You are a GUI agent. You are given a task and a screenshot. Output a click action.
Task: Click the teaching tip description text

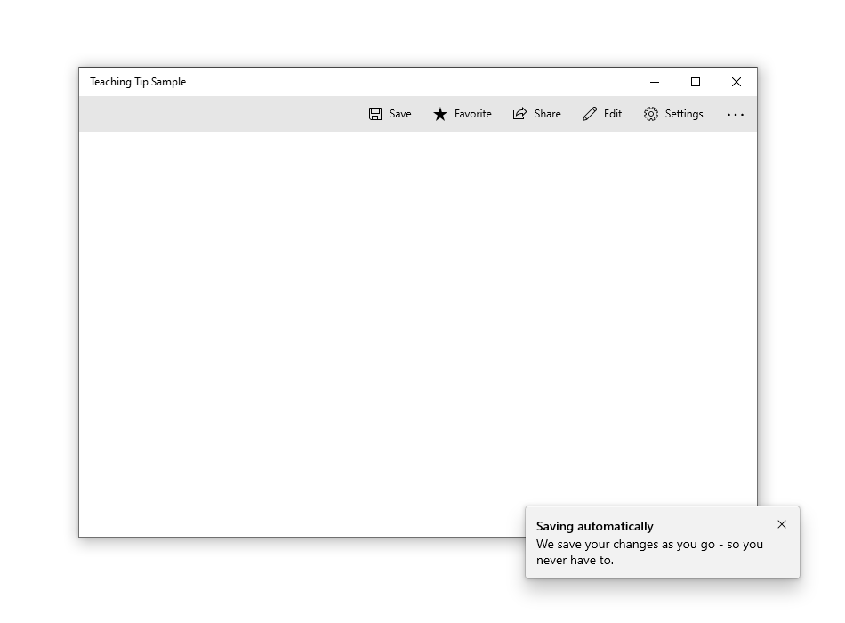click(649, 550)
